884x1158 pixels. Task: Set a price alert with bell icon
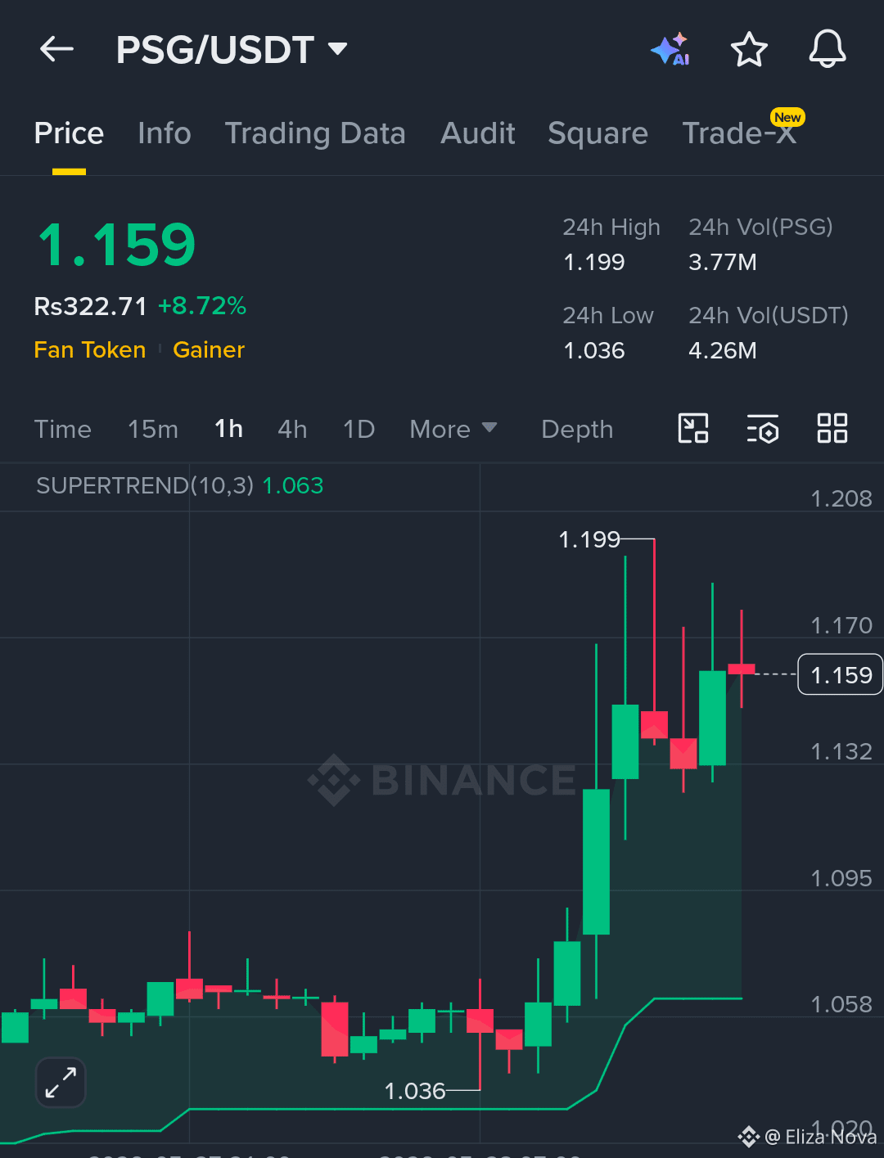click(x=828, y=49)
